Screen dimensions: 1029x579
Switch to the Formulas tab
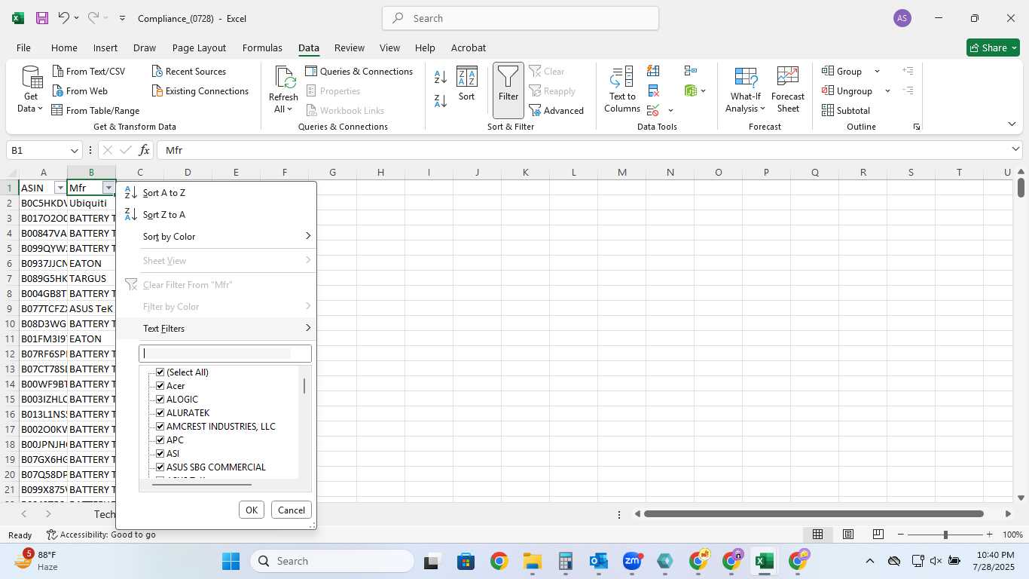tap(262, 47)
